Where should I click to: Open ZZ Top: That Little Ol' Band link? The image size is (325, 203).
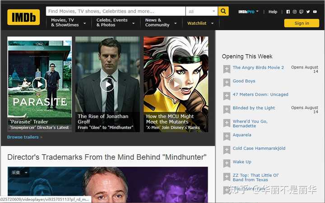[255, 178]
